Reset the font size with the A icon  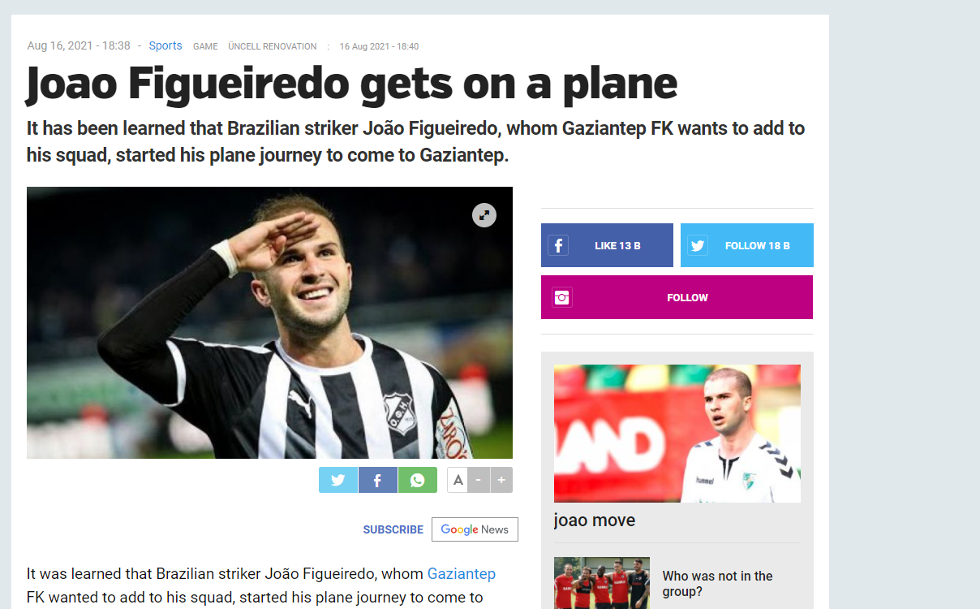pyautogui.click(x=458, y=480)
